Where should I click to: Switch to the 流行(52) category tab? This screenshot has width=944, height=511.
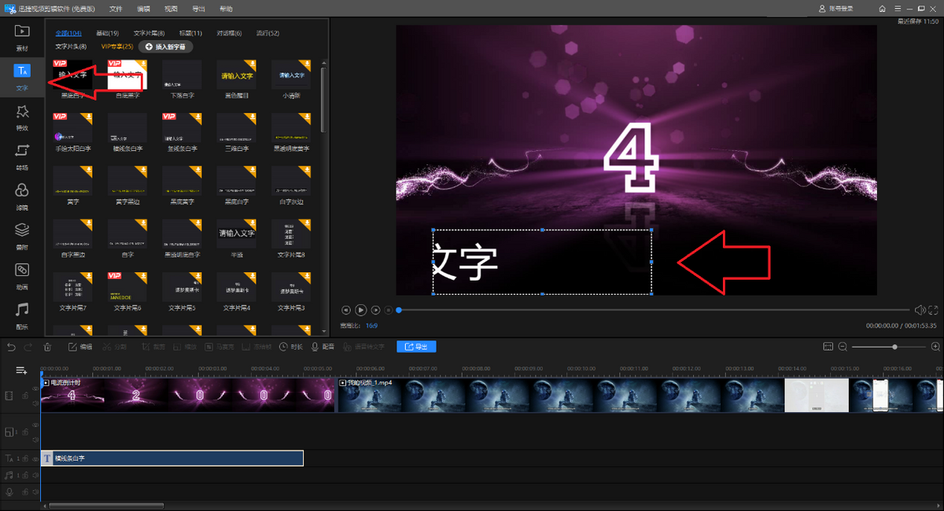click(267, 33)
